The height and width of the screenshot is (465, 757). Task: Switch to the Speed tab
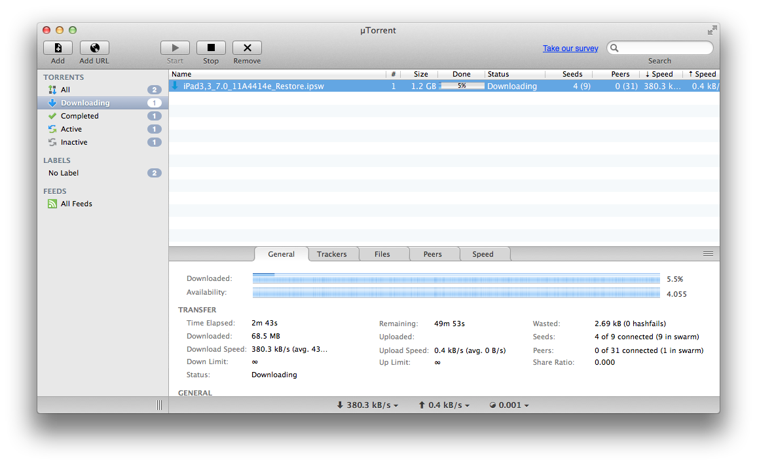483,254
